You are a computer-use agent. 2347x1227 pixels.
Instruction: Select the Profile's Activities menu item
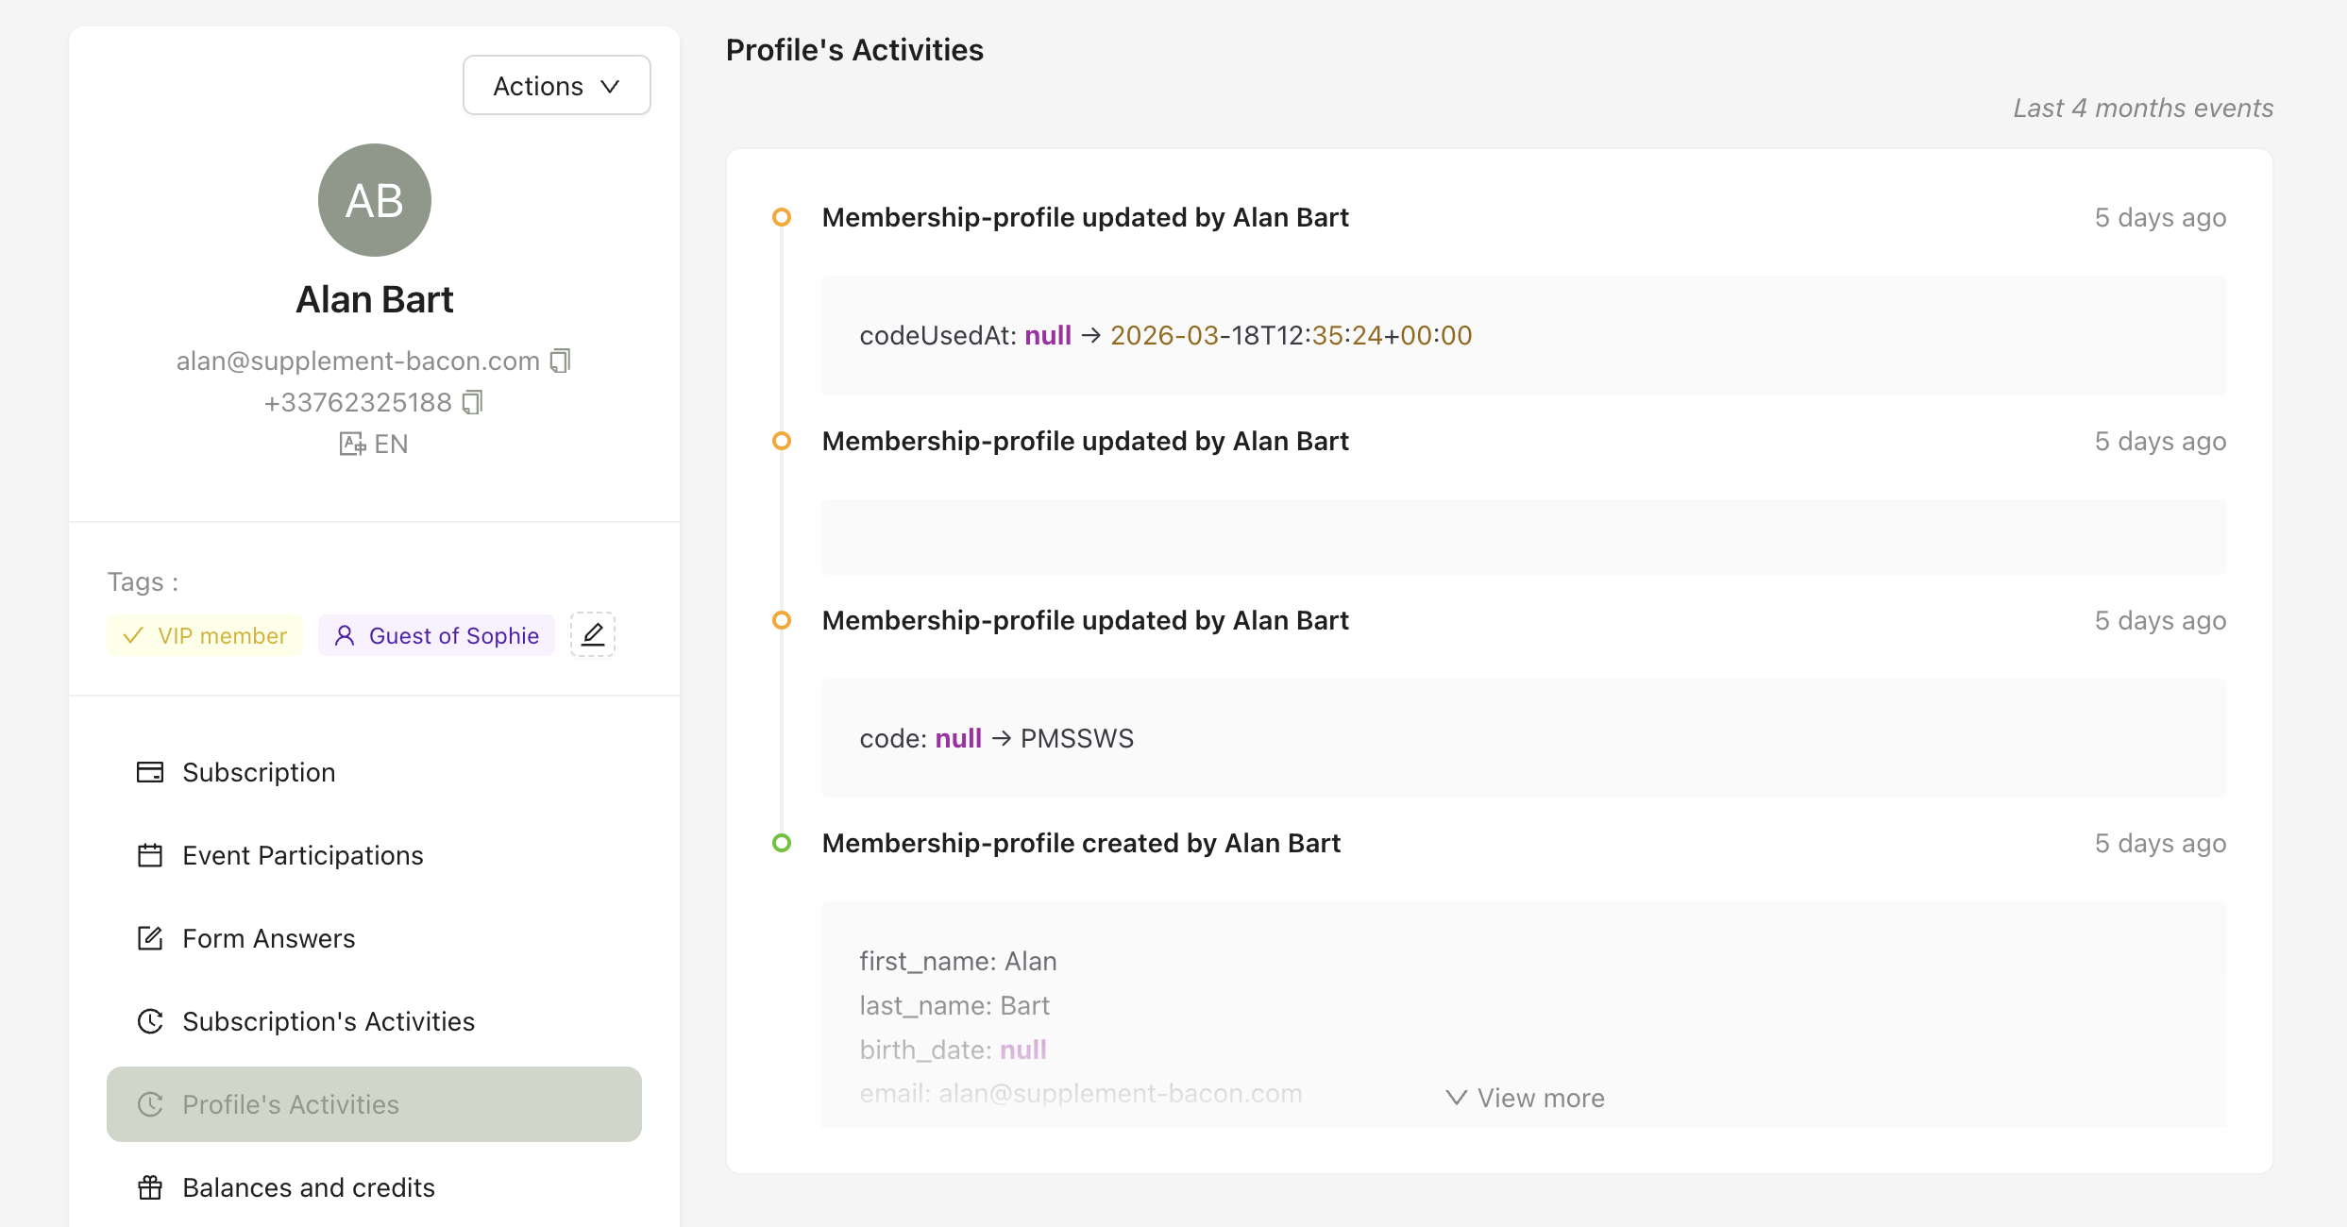click(x=374, y=1104)
